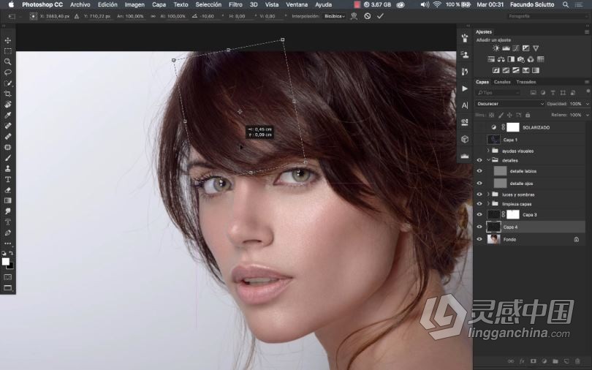Hide the Capa 4 layer
This screenshot has width=592, height=370.
[479, 227]
